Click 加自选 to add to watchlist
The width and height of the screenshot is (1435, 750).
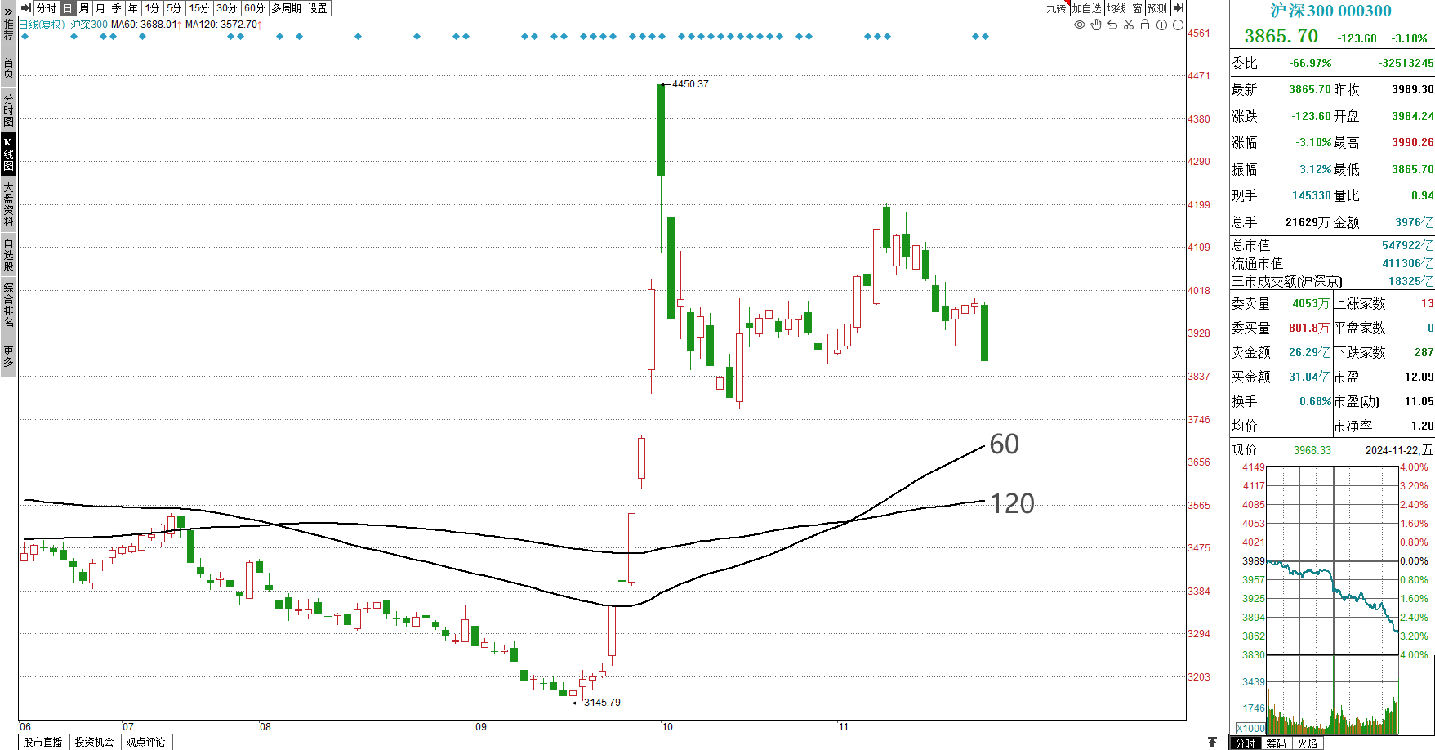[1087, 8]
